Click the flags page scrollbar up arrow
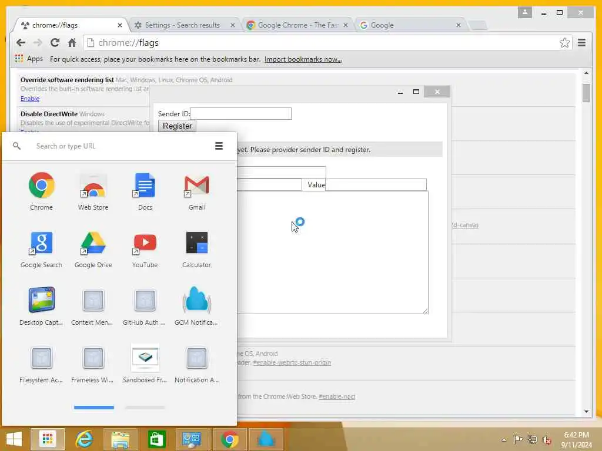Screen dimensions: 602x451 [x=586, y=73]
